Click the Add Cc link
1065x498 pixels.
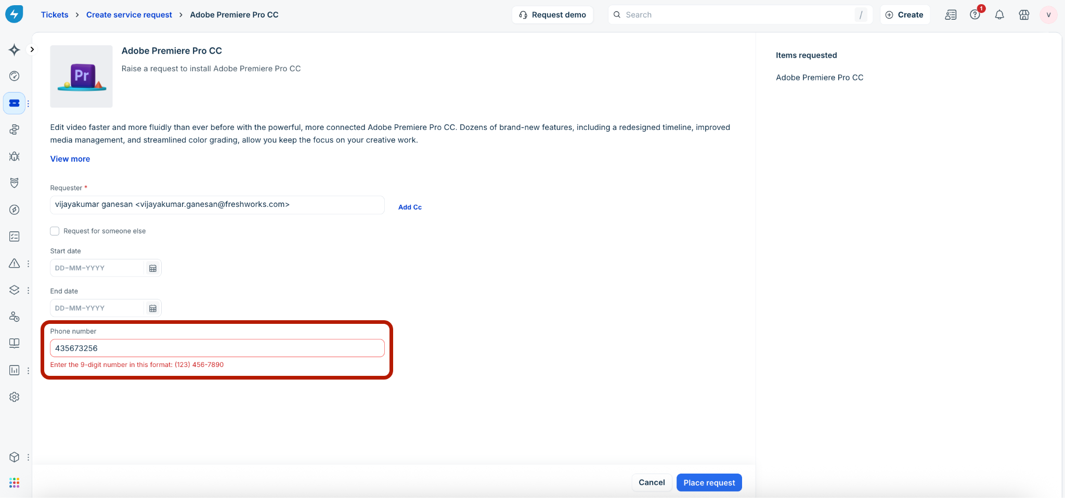click(410, 207)
